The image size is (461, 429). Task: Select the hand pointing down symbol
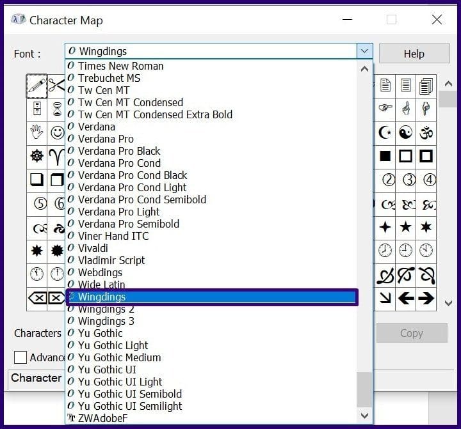point(426,109)
